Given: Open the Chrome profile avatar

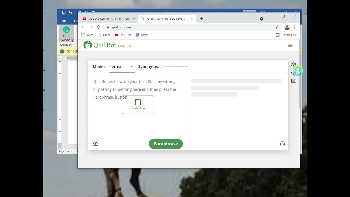Looking at the screenshot, I should [287, 27].
